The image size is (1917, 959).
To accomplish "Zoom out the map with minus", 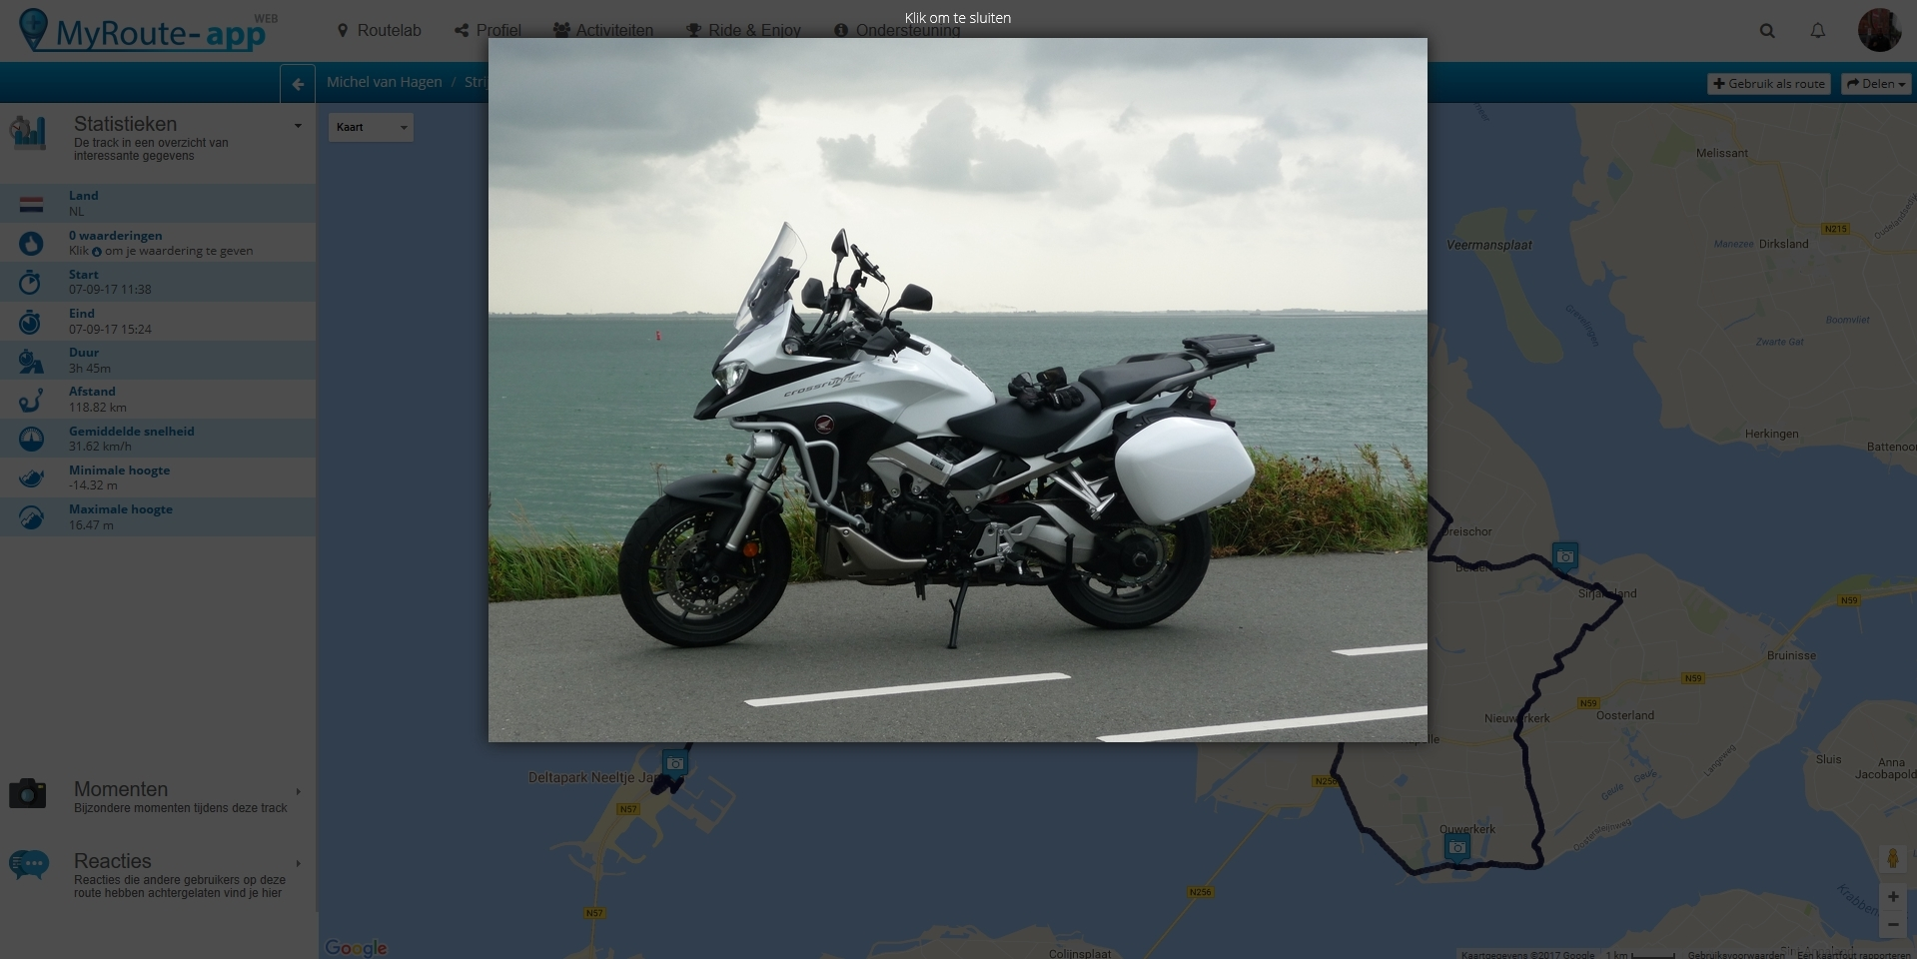I will (1892, 925).
